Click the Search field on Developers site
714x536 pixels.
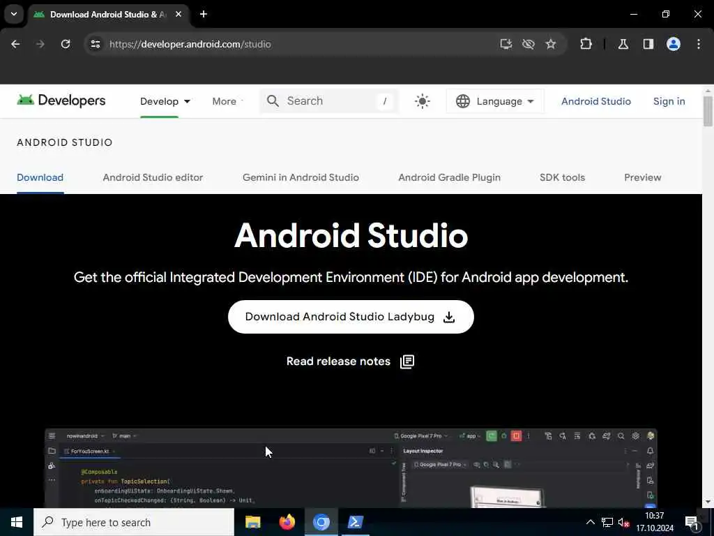pos(329,101)
